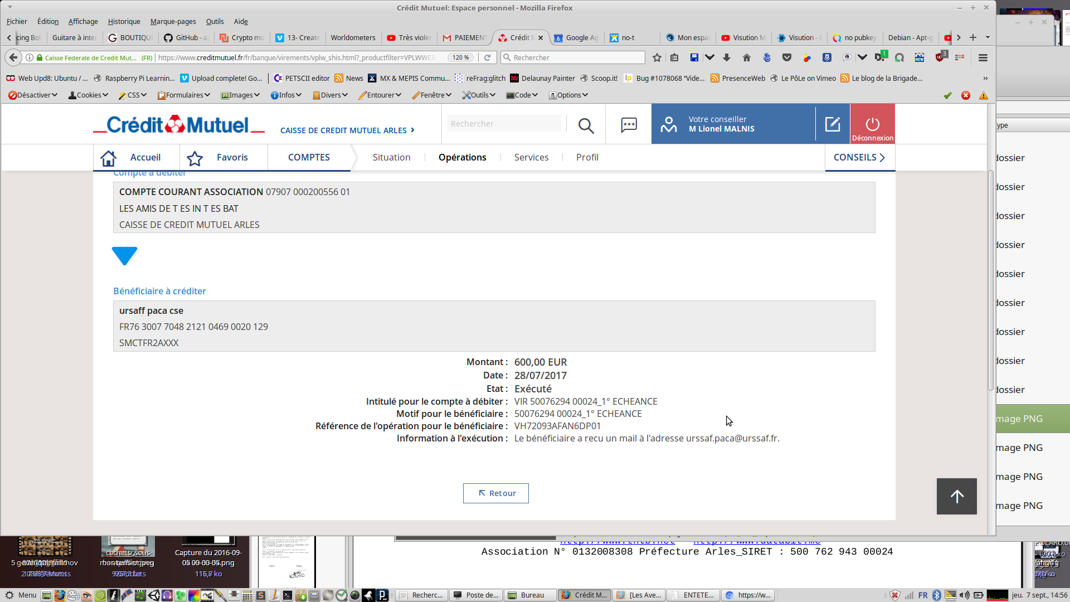Open the messaging chat bubble icon

pyautogui.click(x=629, y=125)
